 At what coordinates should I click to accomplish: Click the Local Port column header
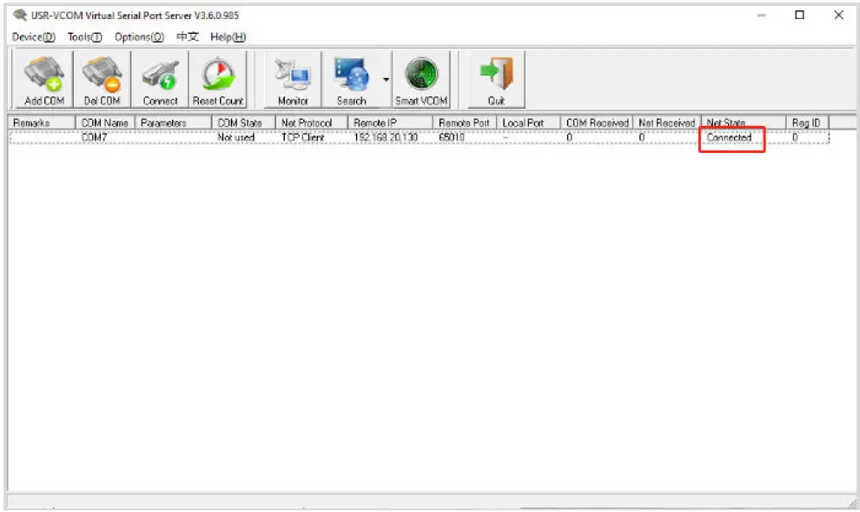[x=528, y=123]
